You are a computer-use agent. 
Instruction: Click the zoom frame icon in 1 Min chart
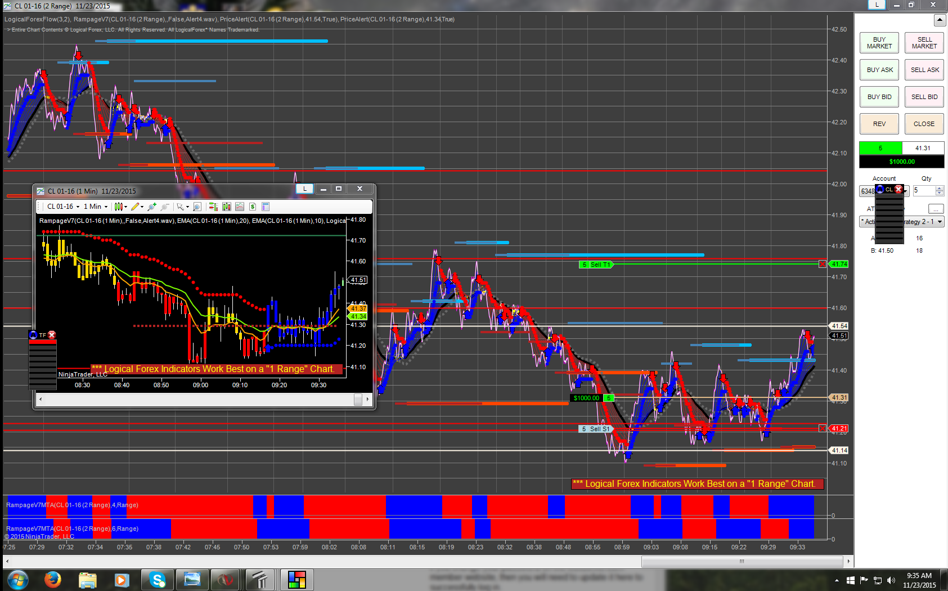pos(197,207)
